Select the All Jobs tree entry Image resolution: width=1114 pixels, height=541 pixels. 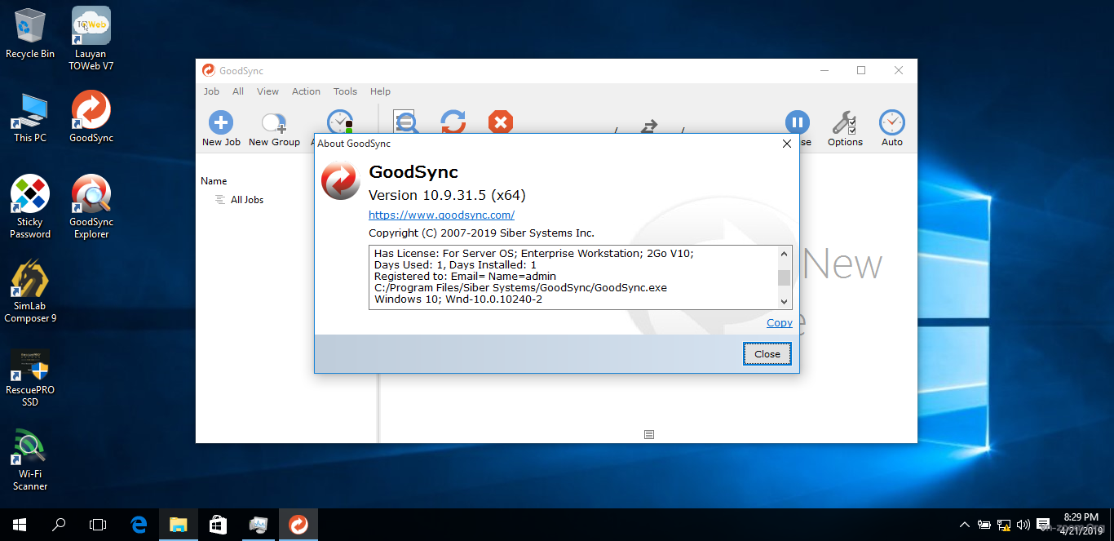(x=246, y=200)
